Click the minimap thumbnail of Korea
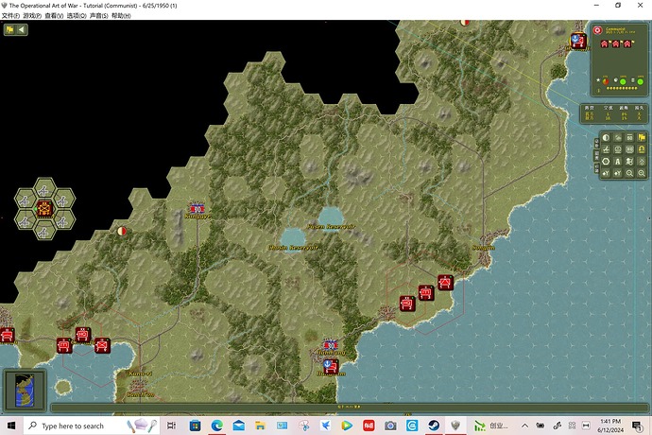 tap(25, 390)
